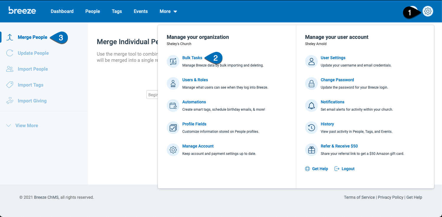This screenshot has width=442, height=217.
Task: Click the Refer & Receive gift icon
Action: tap(312, 150)
